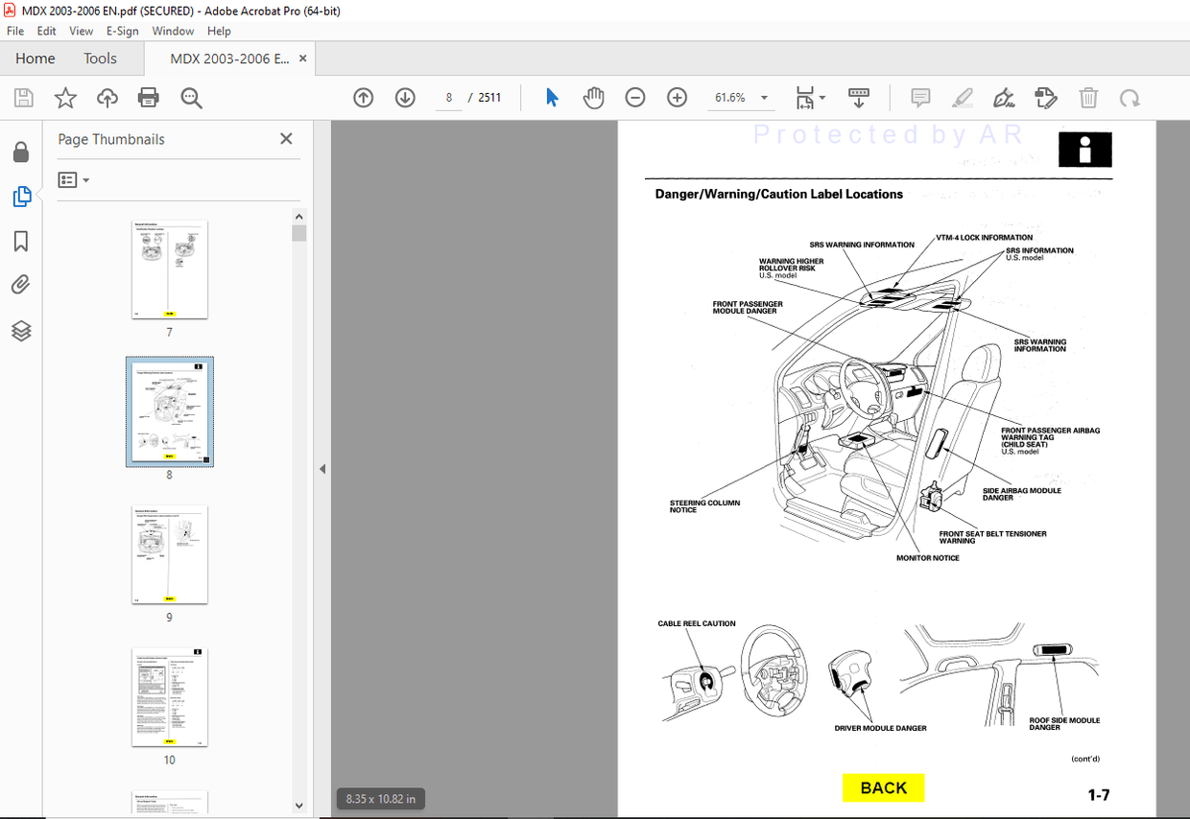Open the 61.6% zoom level dropdown
Viewport: 1190px width, 819px height.
764,98
